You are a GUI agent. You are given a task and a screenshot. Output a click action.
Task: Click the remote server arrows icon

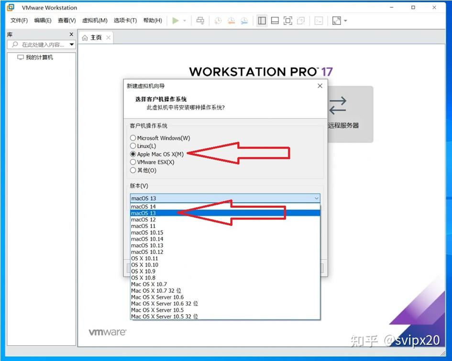point(338,106)
